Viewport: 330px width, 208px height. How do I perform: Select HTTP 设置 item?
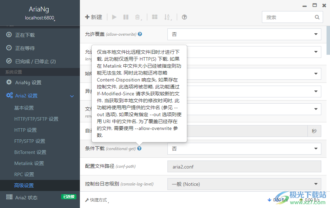25,130
